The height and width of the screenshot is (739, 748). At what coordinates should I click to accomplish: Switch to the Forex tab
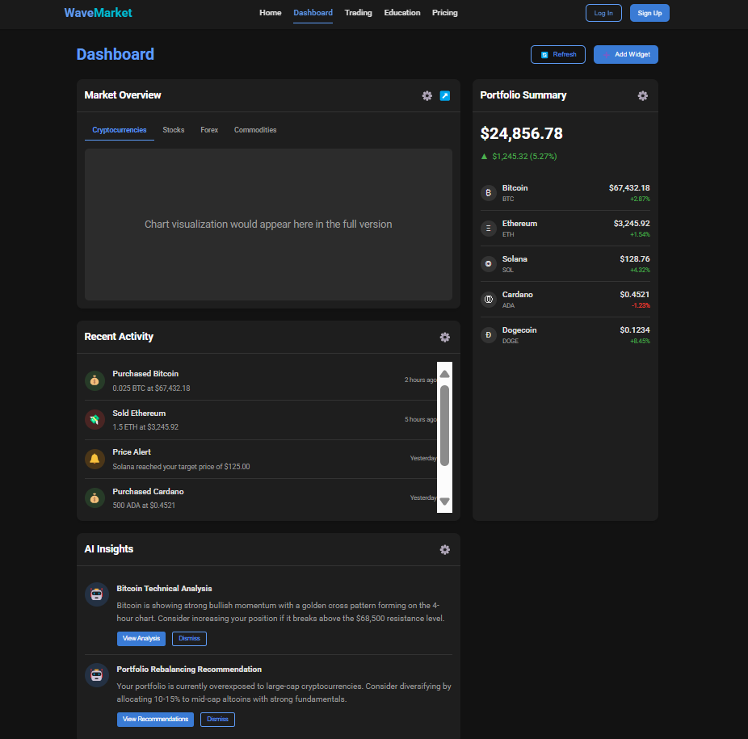209,130
